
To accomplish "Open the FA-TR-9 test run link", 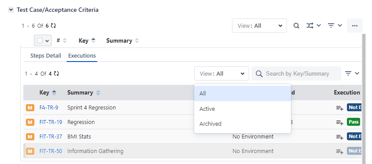I will pos(48,108).
